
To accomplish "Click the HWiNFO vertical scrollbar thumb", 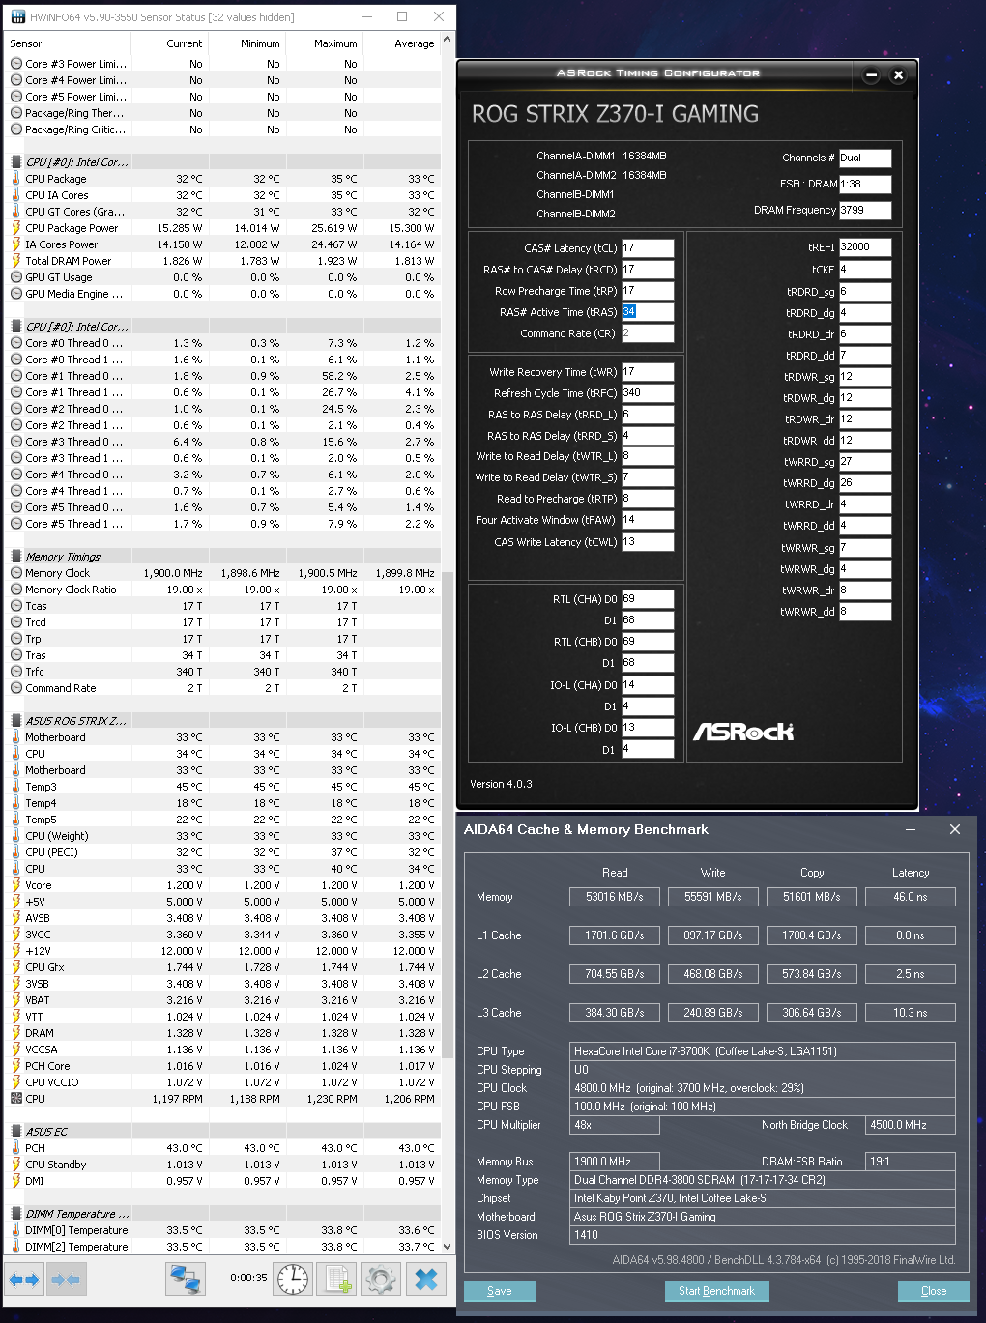I will (x=447, y=817).
